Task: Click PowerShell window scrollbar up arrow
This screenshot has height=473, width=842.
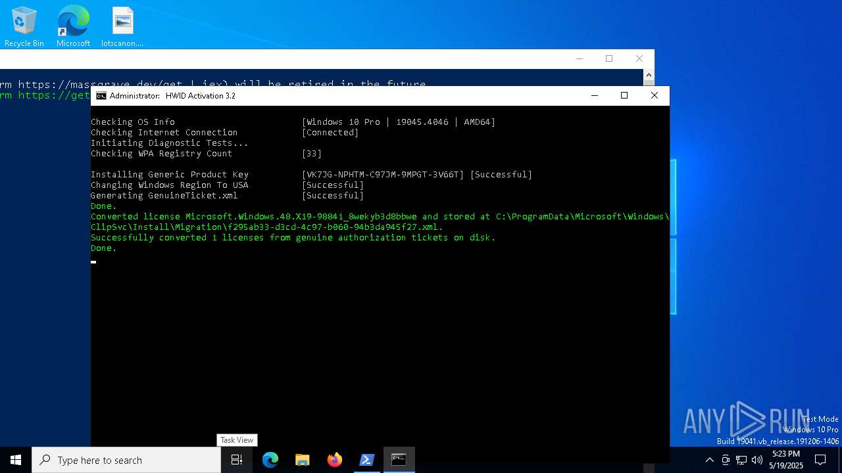Action: 649,75
